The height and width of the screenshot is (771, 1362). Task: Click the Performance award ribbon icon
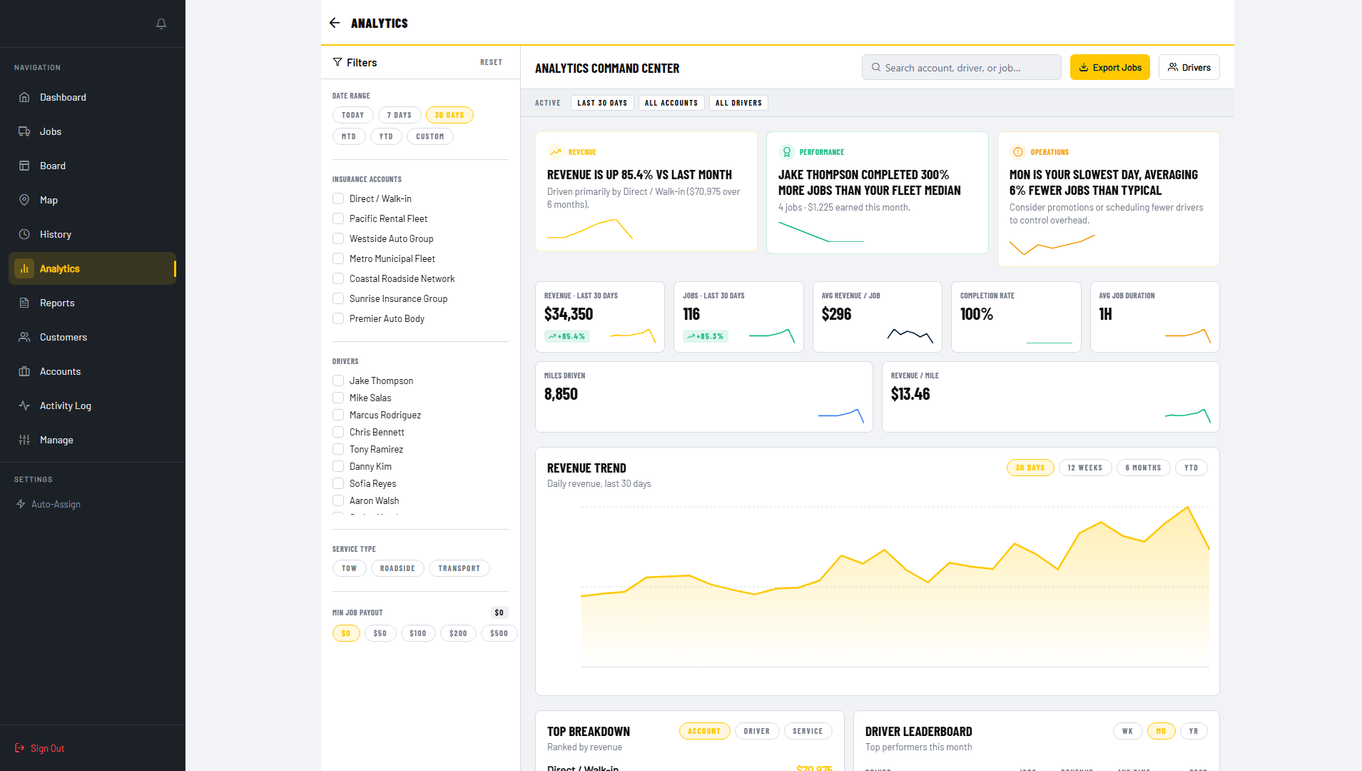pyautogui.click(x=786, y=152)
